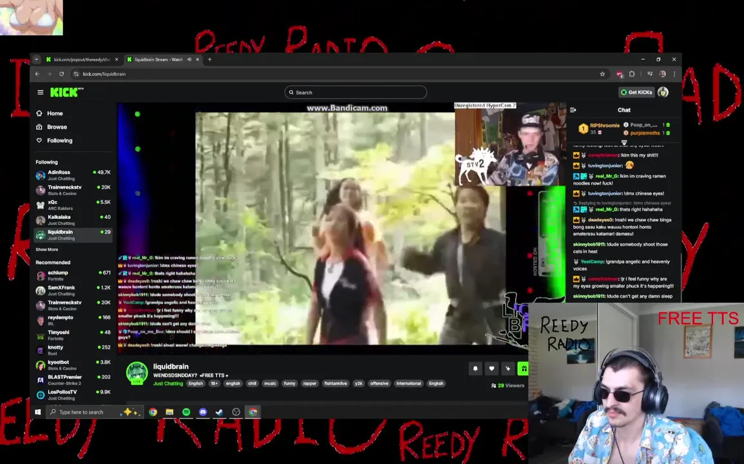The image size is (744, 464).
Task: Open the tab search dropdown arrow
Action: point(37,60)
